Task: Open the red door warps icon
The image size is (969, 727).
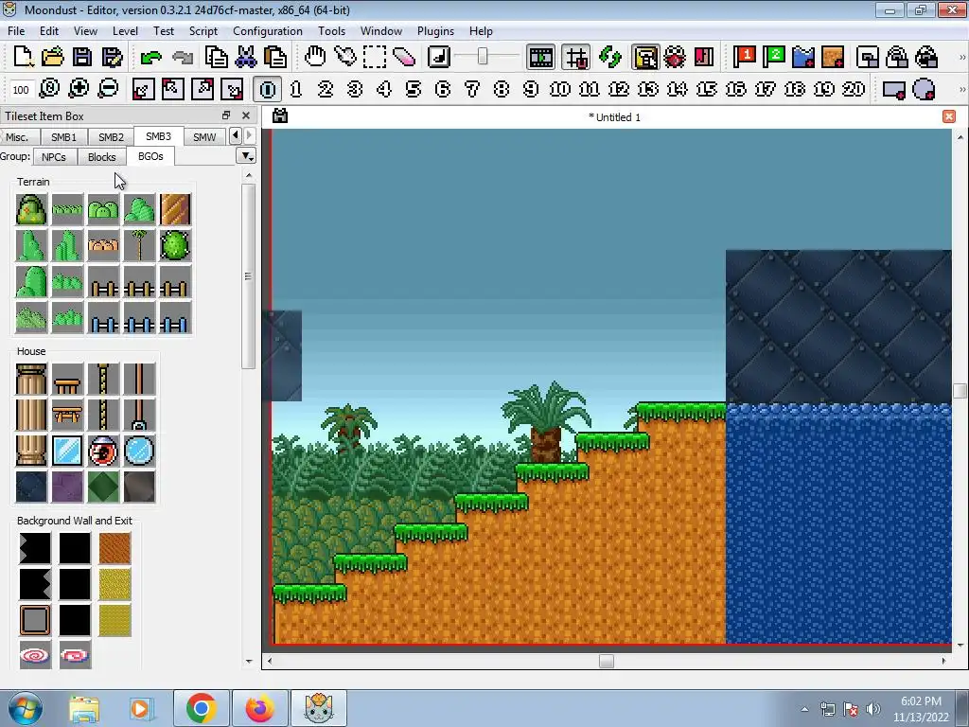Action: [x=704, y=57]
